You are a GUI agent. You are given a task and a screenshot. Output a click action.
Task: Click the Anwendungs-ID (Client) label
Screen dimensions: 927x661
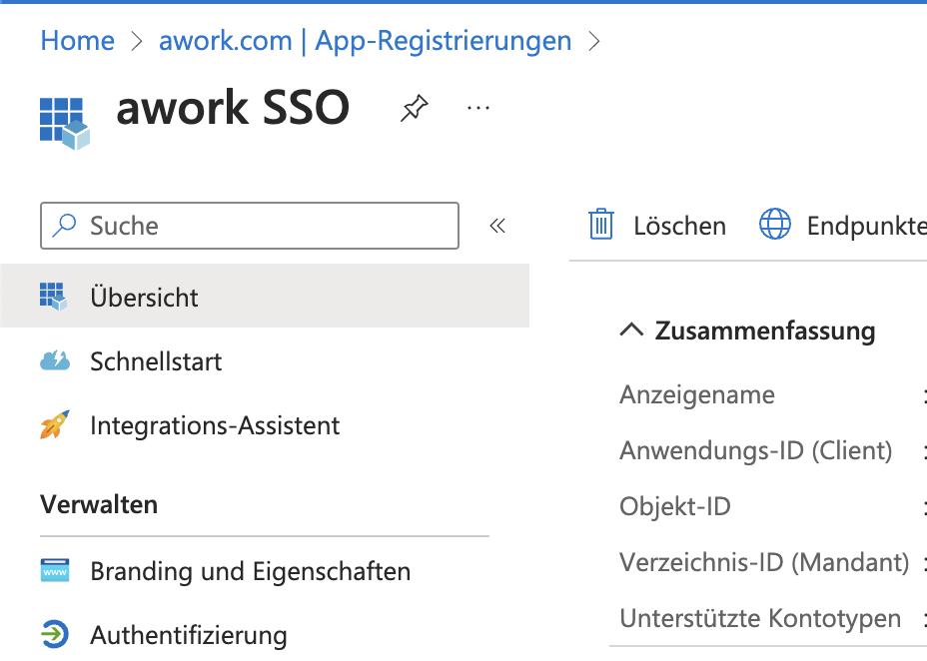pyautogui.click(x=755, y=450)
